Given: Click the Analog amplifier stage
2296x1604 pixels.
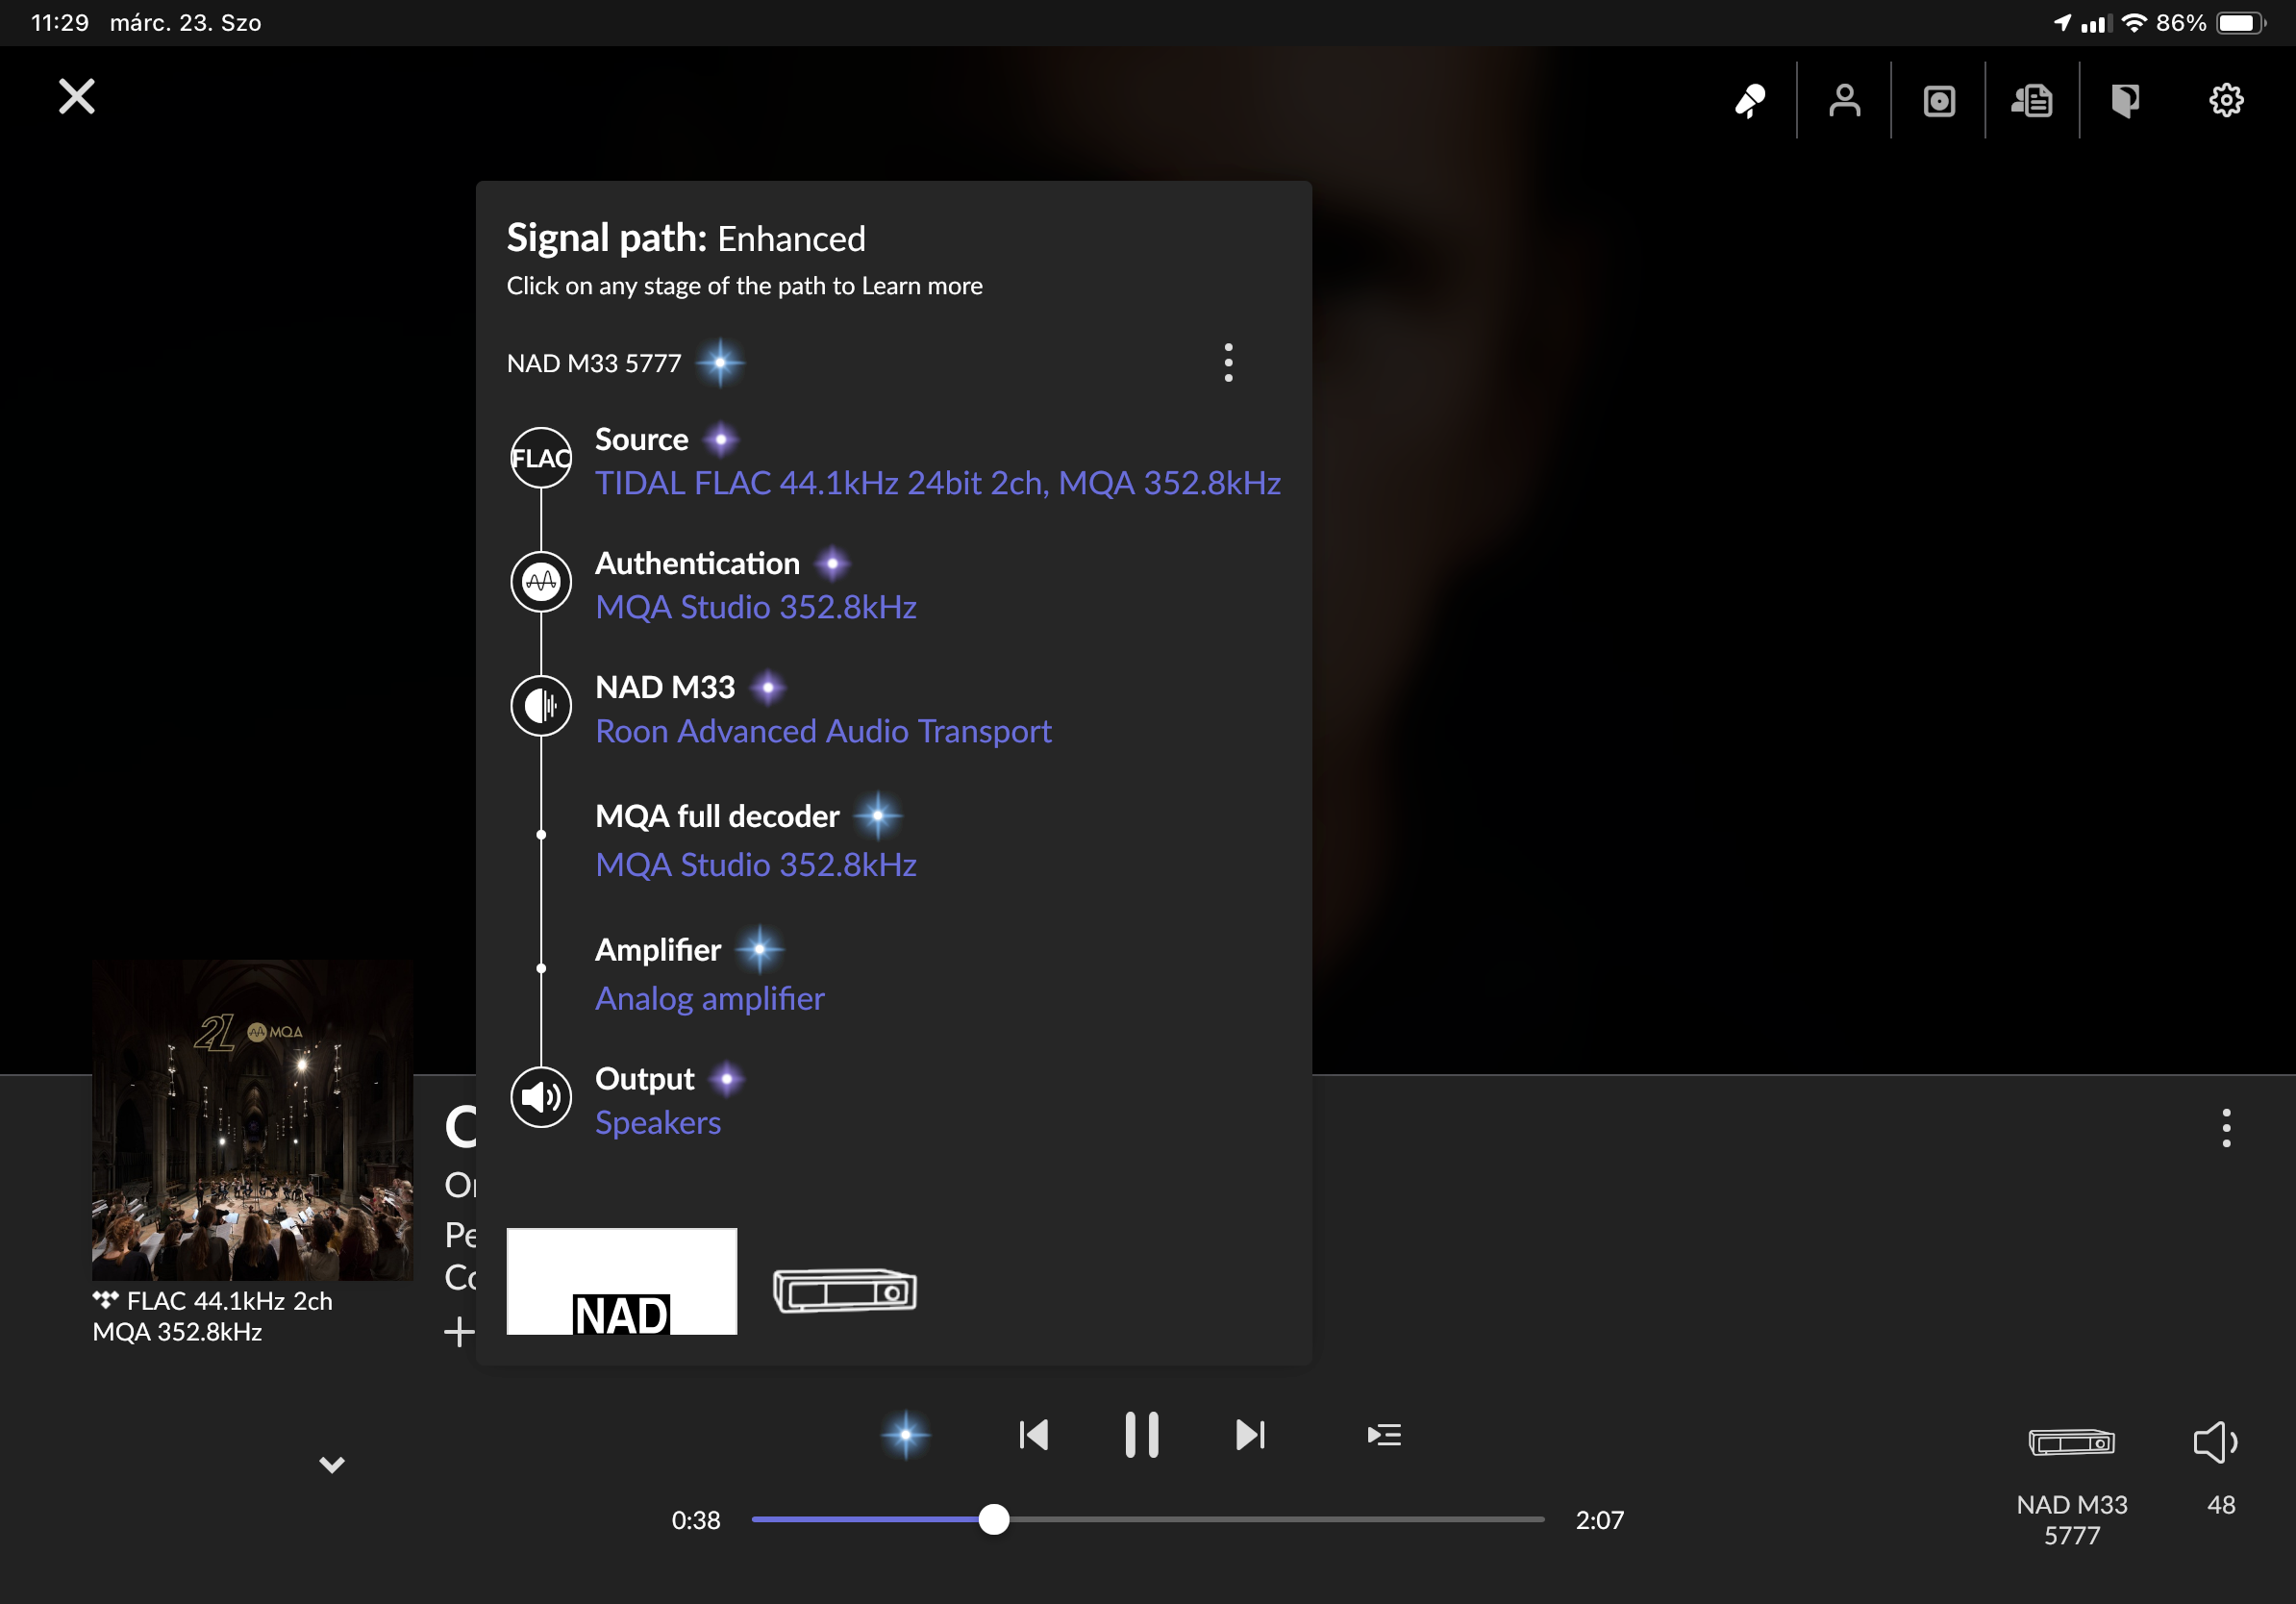Looking at the screenshot, I should tap(709, 999).
